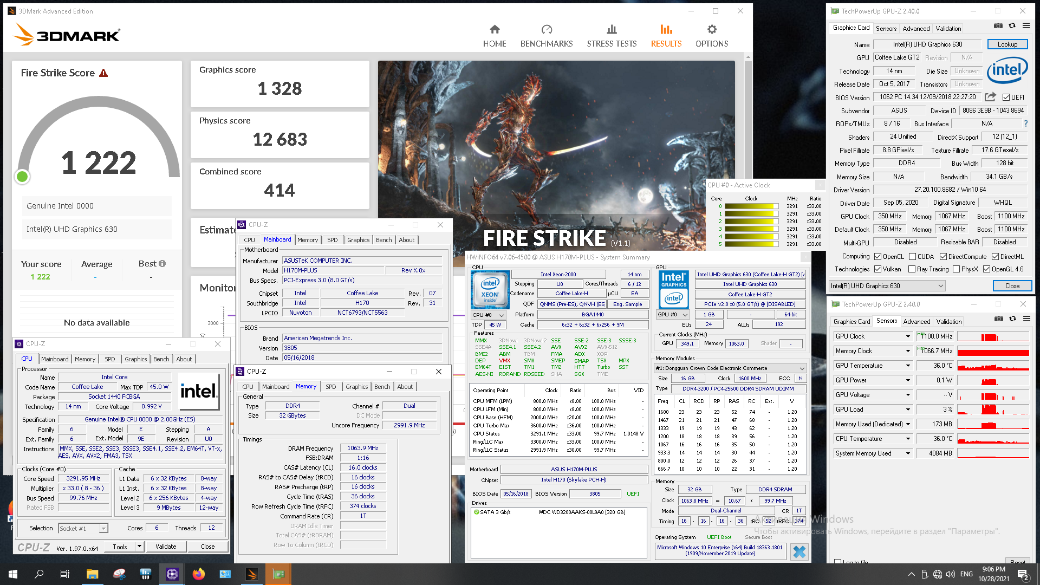Open CPU-Z Socket #1 selection dropdown
1040x585 pixels.
[x=103, y=528]
